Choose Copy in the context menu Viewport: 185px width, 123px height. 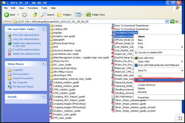(159, 80)
